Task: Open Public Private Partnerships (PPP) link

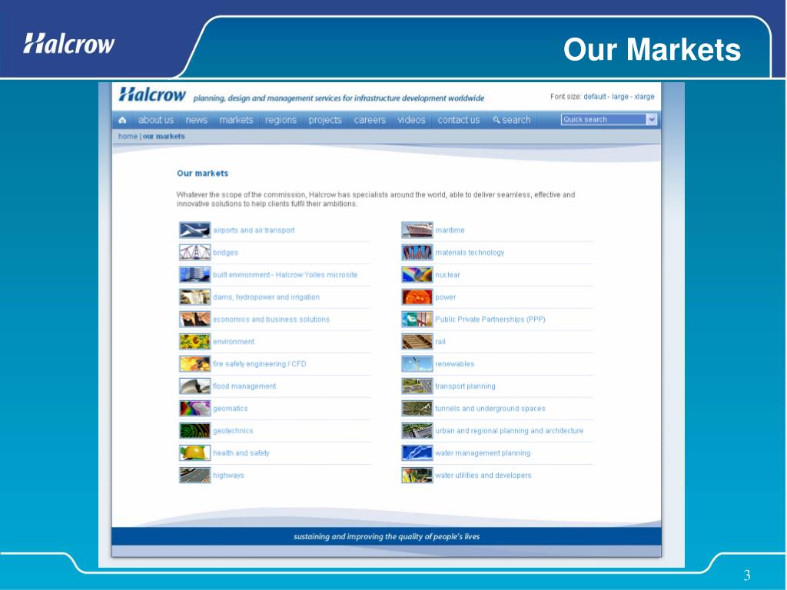Action: (x=490, y=319)
